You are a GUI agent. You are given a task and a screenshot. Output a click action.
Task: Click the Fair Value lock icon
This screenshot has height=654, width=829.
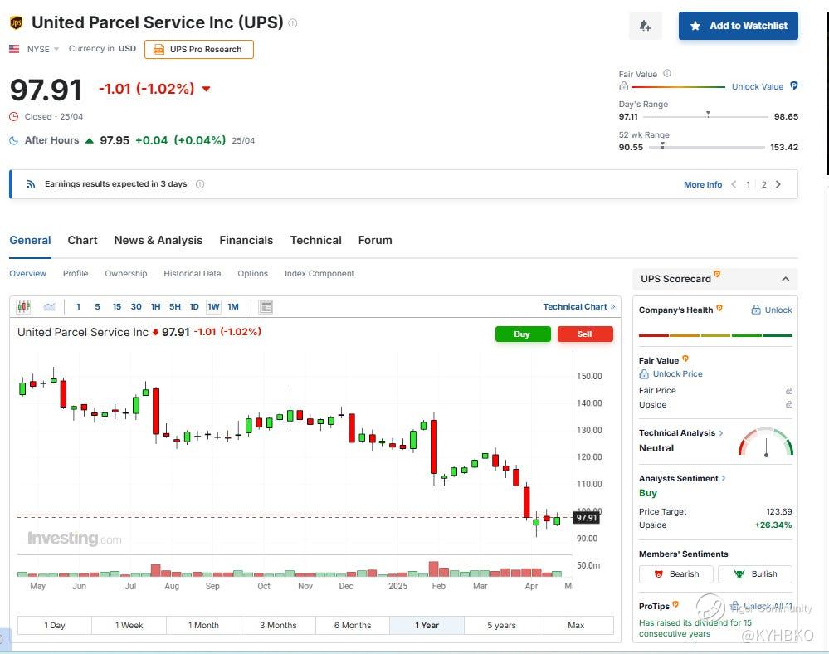point(623,86)
